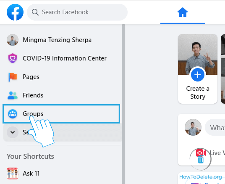Click the Live Video camera icon

(201, 153)
